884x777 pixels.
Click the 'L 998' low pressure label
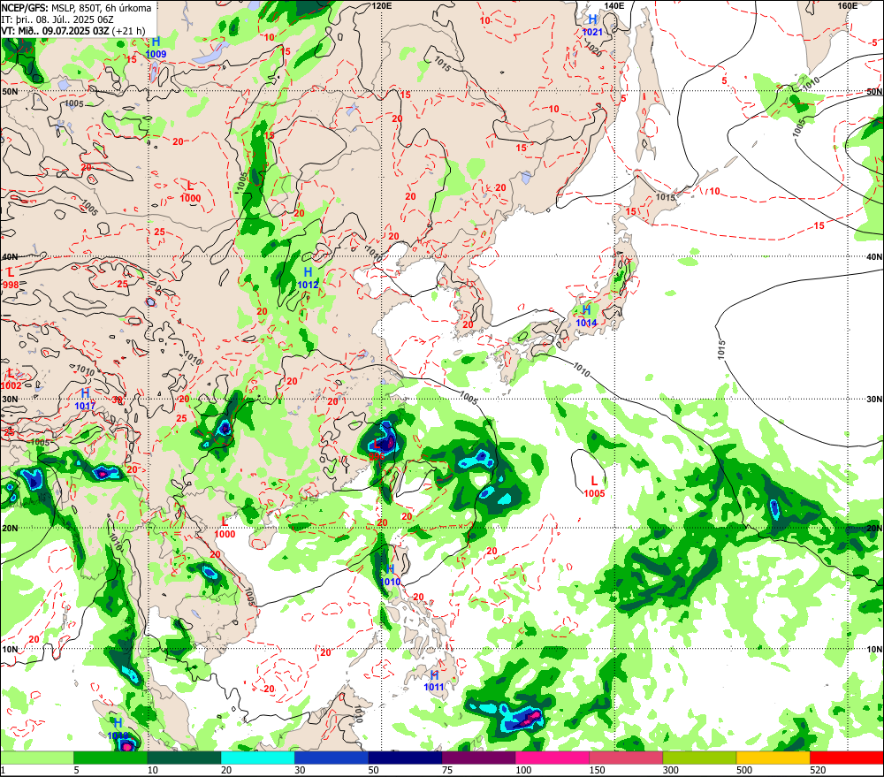[x=10, y=279]
